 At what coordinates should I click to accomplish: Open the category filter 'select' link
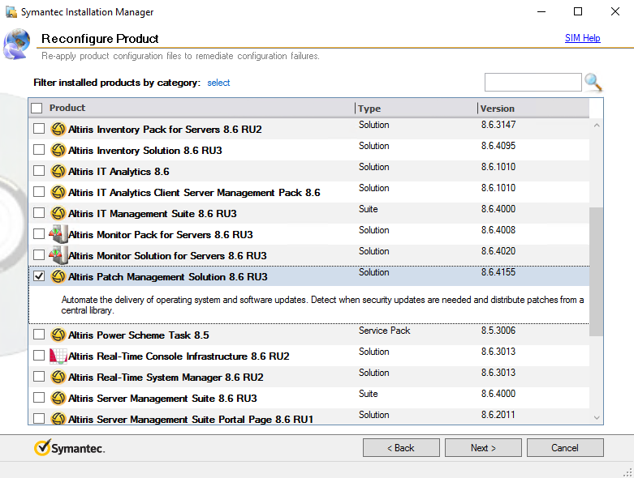(218, 83)
